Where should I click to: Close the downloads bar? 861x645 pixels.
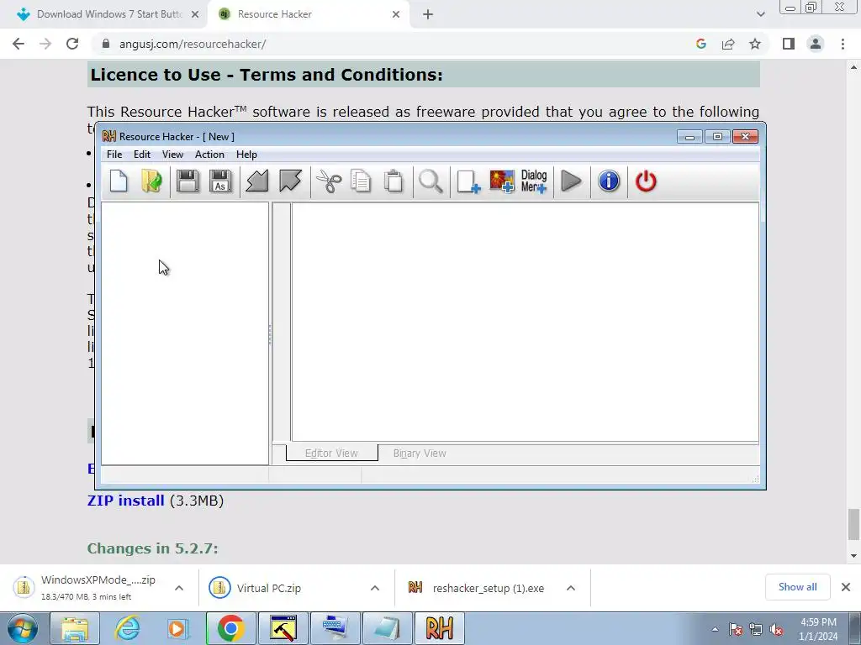click(846, 587)
